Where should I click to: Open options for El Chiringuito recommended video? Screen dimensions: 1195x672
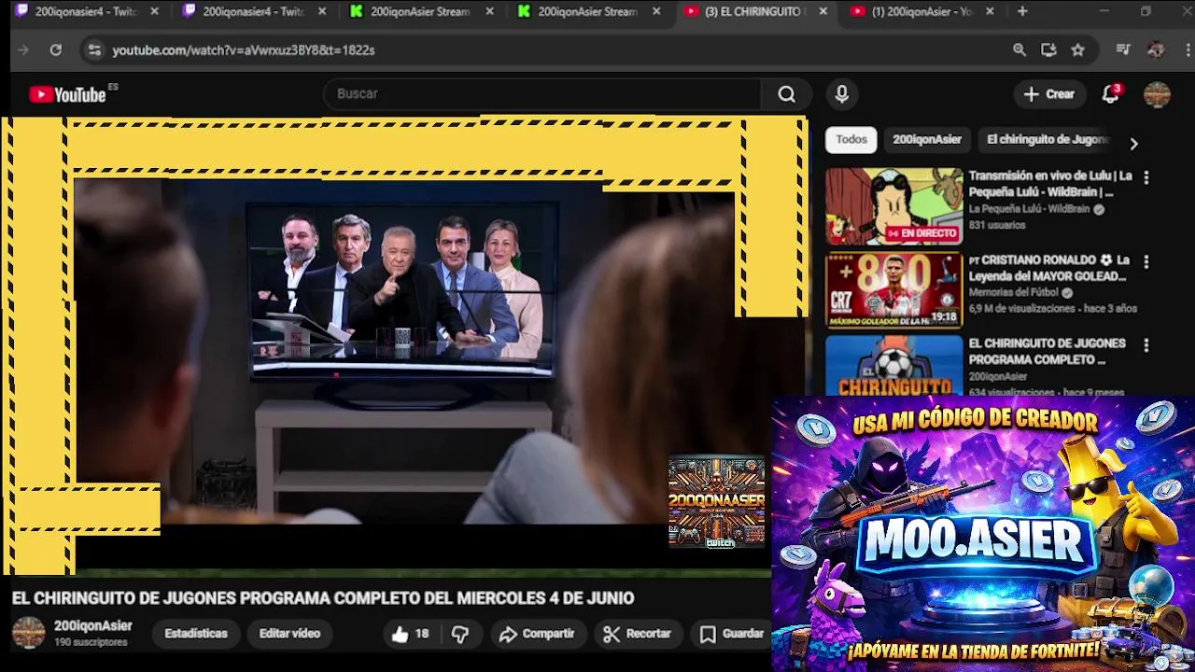1146,345
